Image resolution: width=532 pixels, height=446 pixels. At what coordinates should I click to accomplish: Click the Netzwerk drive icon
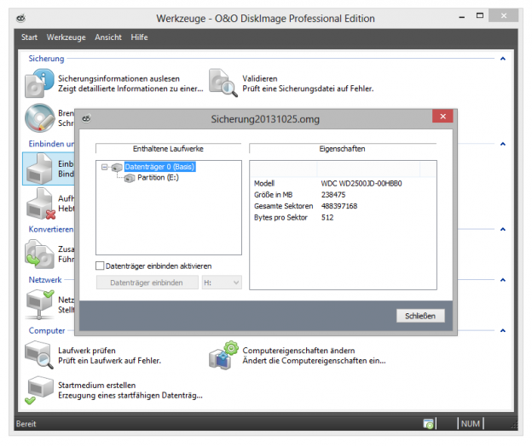coord(39,300)
